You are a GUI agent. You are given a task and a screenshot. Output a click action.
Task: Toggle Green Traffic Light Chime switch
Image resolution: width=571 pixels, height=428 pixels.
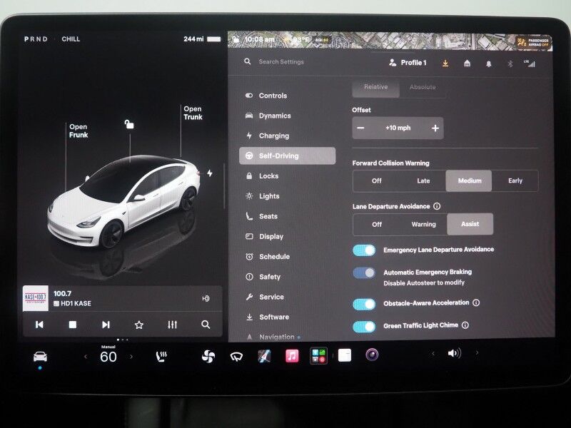(364, 327)
